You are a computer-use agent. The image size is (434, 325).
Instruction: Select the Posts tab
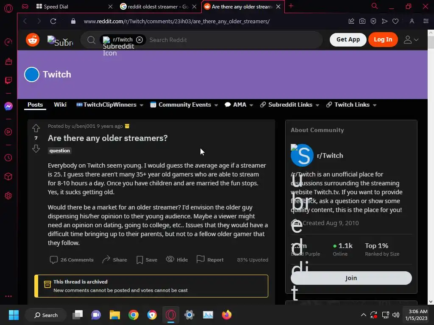[x=35, y=105]
